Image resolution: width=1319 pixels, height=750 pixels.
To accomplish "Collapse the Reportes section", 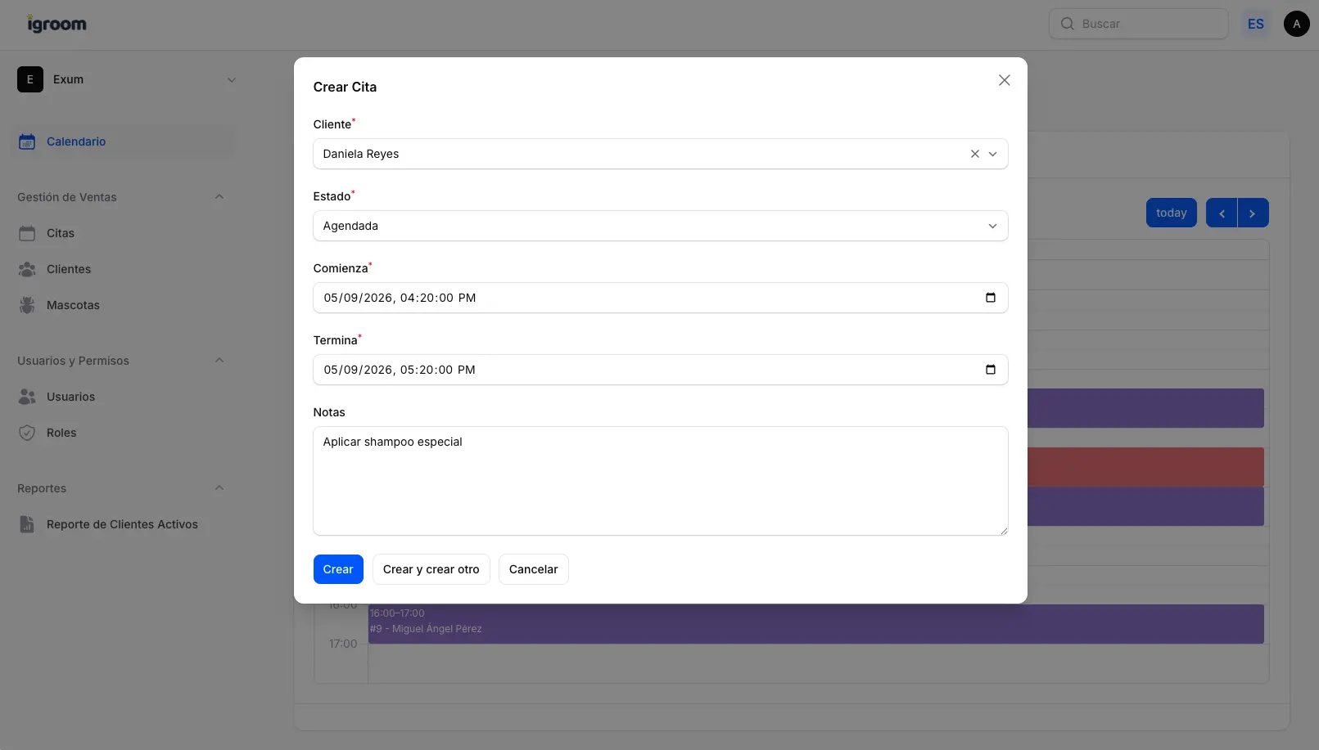I will pos(219,488).
